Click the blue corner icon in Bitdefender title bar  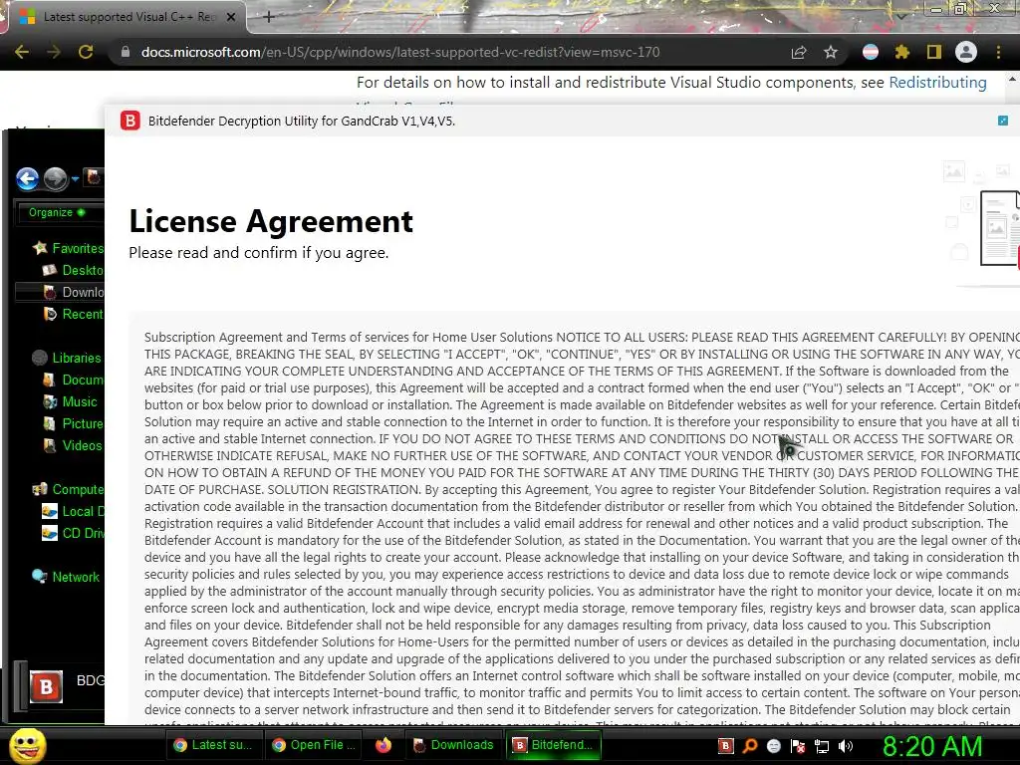click(x=1002, y=121)
